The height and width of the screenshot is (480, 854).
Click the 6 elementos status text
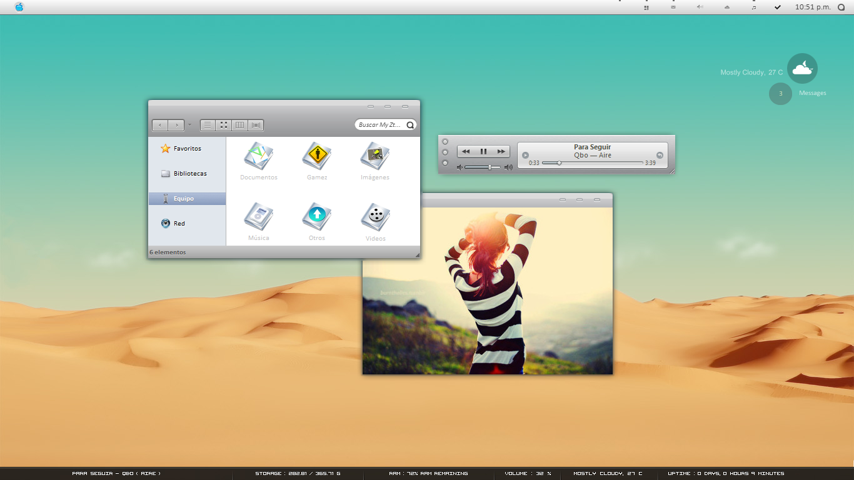pos(168,252)
